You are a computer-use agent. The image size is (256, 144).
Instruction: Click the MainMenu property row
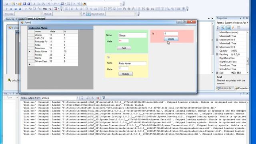(x=232, y=32)
